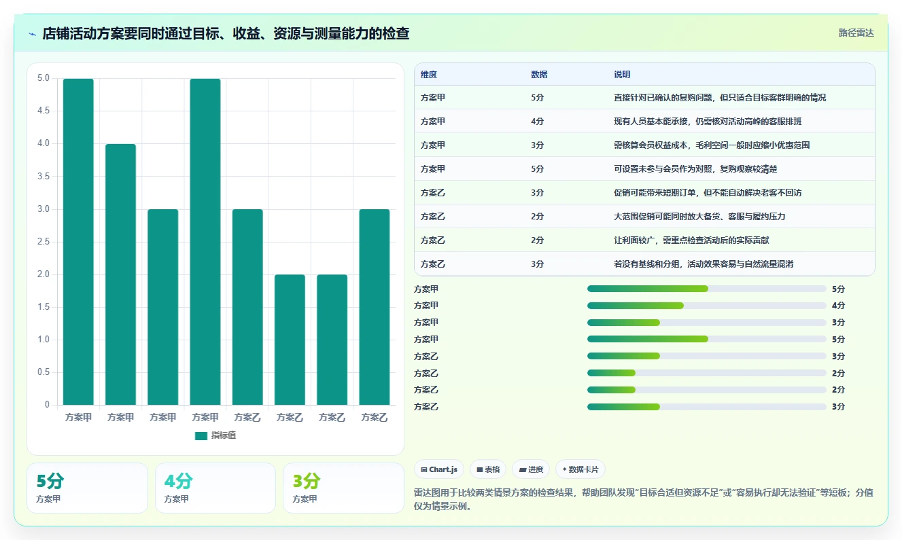Select the row text 需核算会员权益成本
902x540 pixels.
(x=652, y=145)
